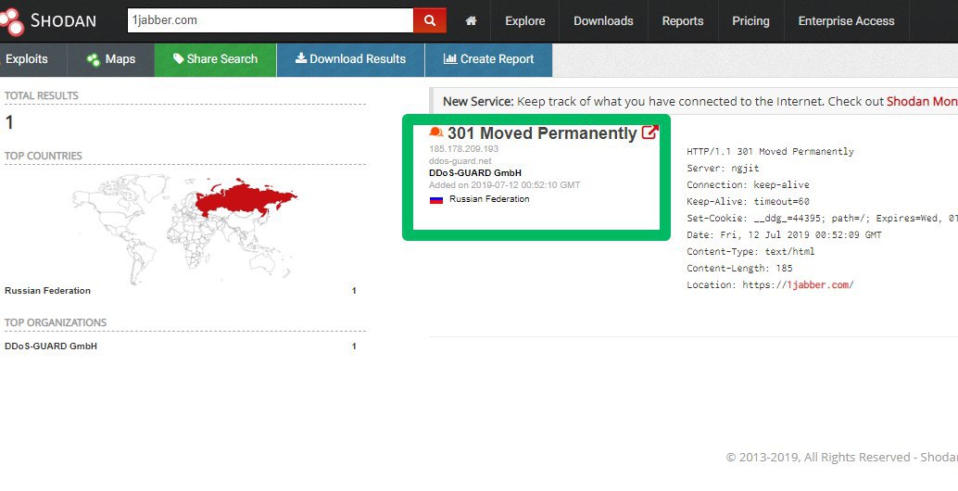Click Russia on the world map

245,198
